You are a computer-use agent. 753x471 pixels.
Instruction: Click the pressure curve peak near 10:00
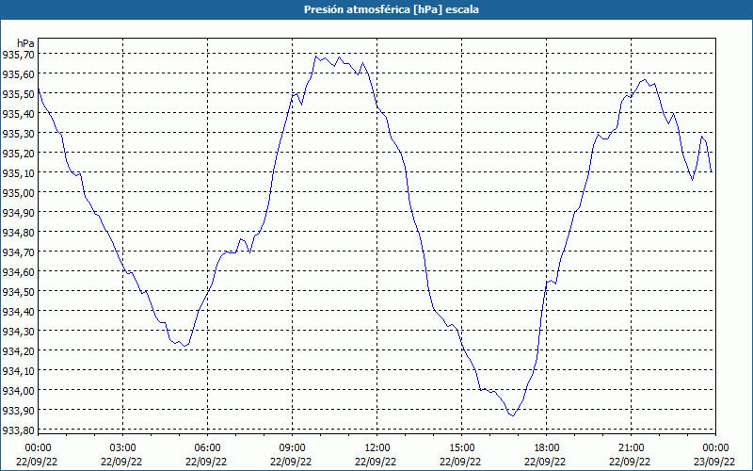point(316,57)
